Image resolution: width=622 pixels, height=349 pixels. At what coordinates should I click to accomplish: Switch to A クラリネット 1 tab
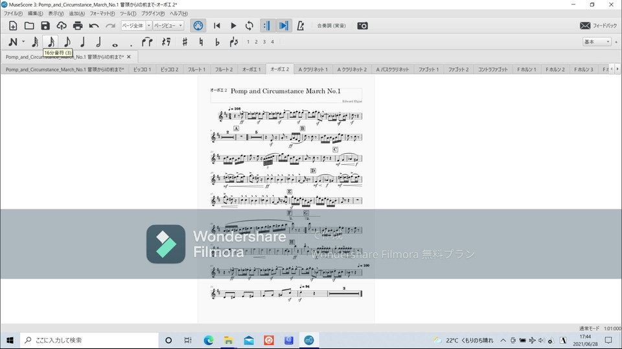tap(313, 69)
